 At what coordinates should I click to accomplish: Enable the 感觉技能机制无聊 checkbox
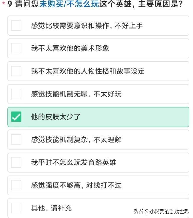point(16,94)
